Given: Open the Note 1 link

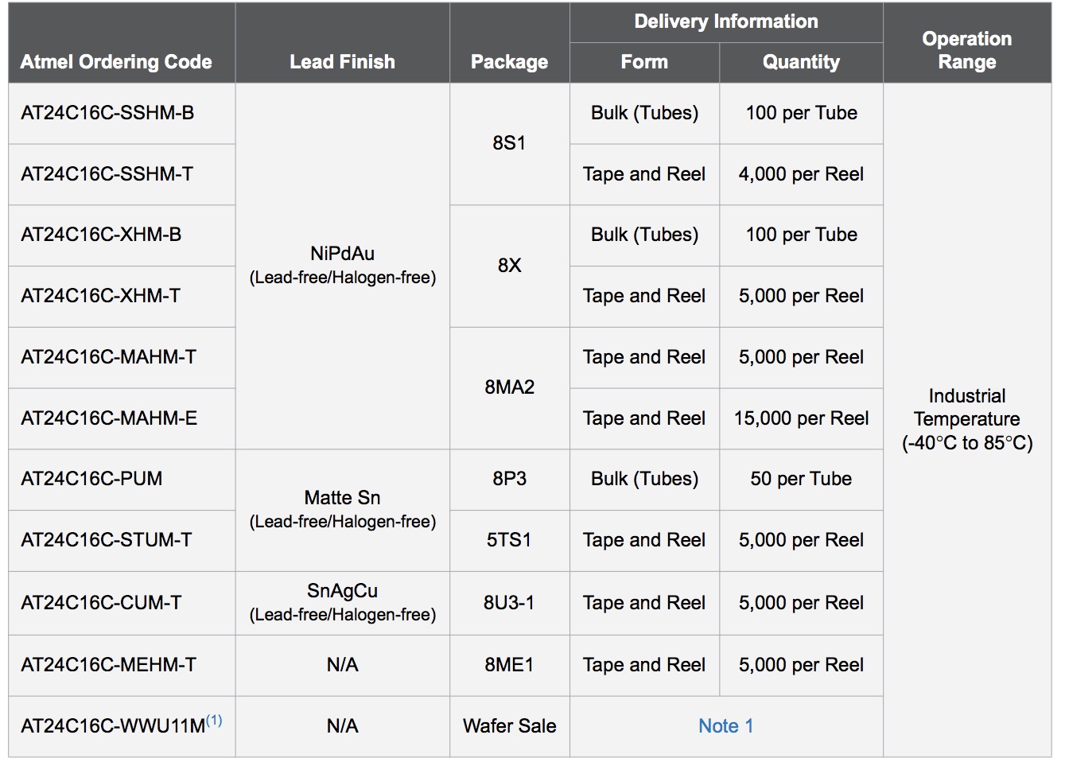Looking at the screenshot, I should coord(725,725).
